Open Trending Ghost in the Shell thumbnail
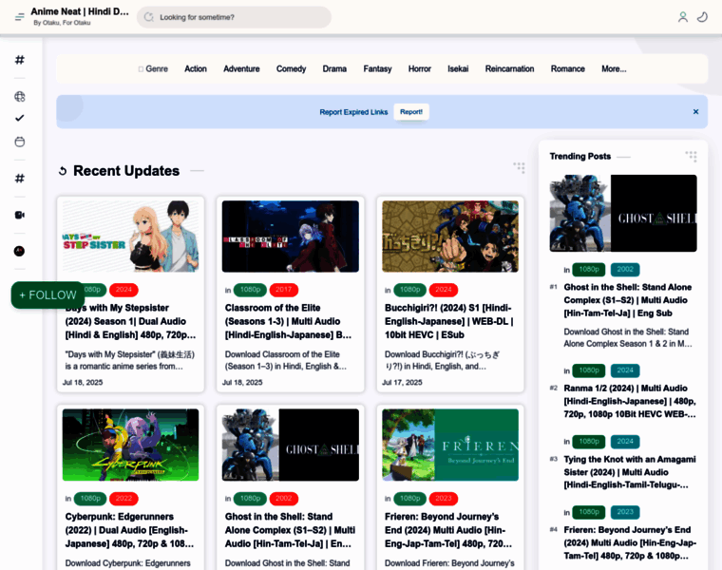Screen dimensions: 722x570 pyautogui.click(x=623, y=213)
